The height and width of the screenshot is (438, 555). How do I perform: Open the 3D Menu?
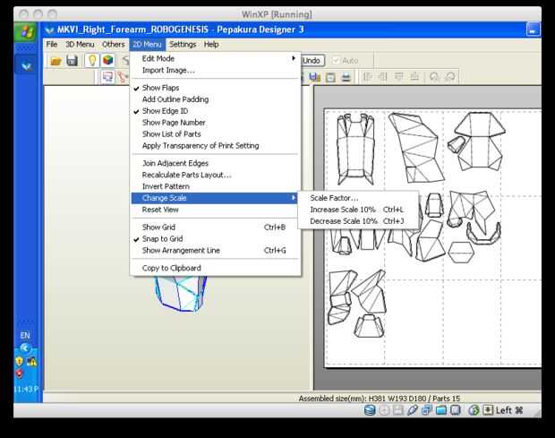click(80, 44)
